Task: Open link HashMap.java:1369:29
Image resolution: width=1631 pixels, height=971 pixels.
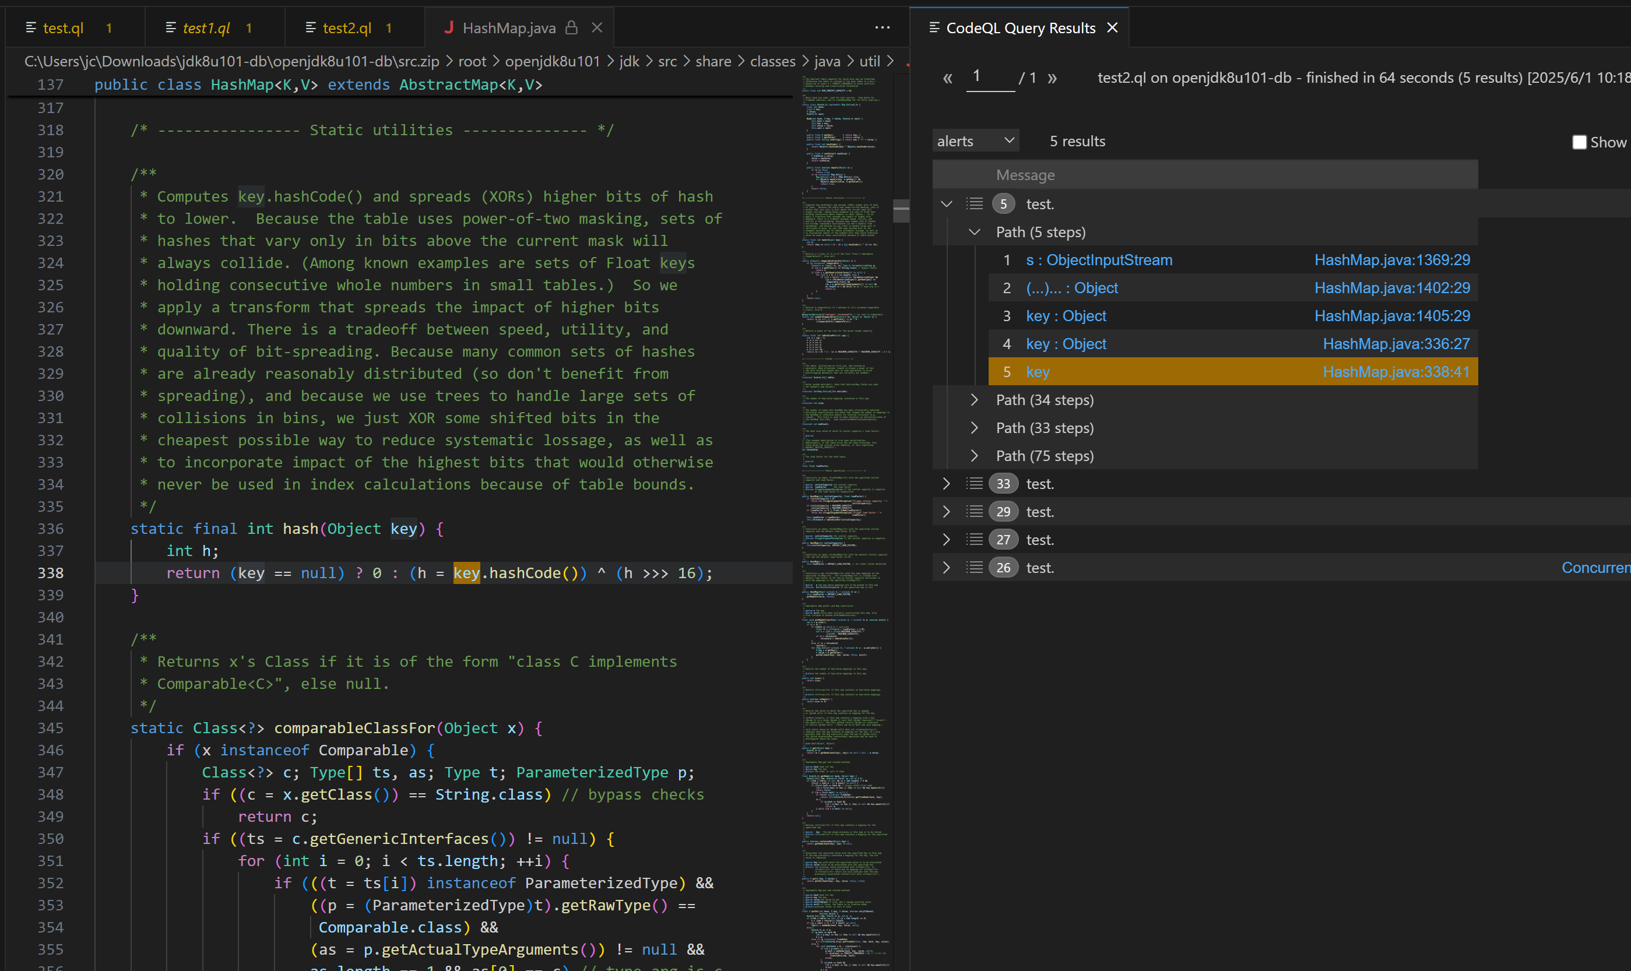Action: coord(1391,260)
